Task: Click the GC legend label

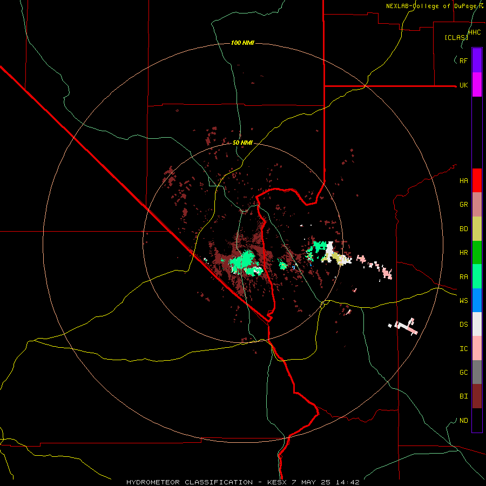Action: [464, 373]
